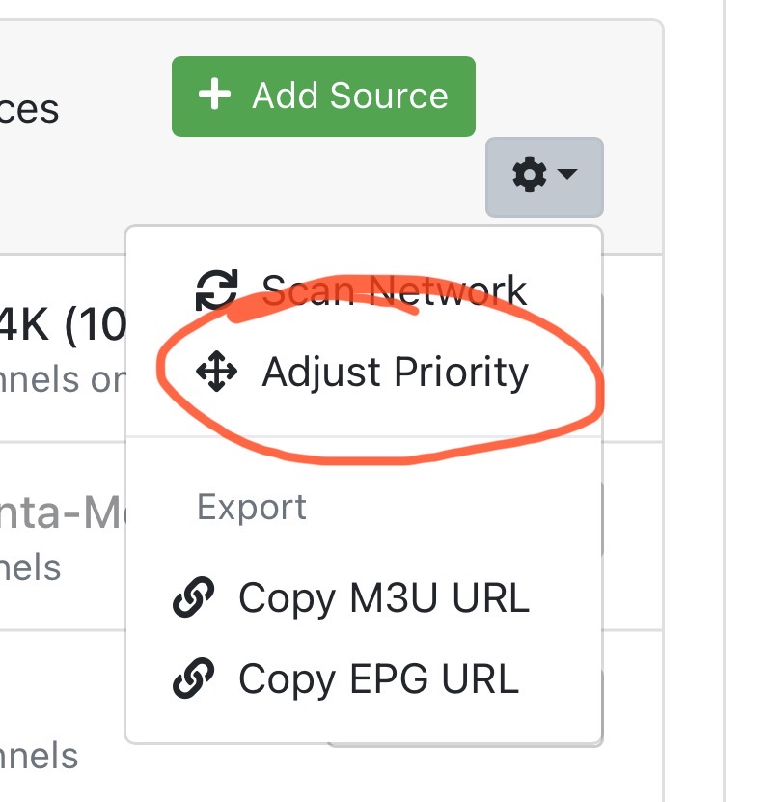The image size is (769, 802).
Task: Copy the EPG URL text link
Action: coord(378,678)
